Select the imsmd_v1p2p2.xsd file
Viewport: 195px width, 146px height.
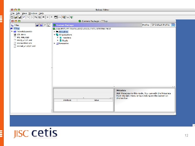26,46
